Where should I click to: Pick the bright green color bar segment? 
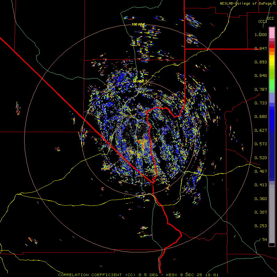pos(272,84)
